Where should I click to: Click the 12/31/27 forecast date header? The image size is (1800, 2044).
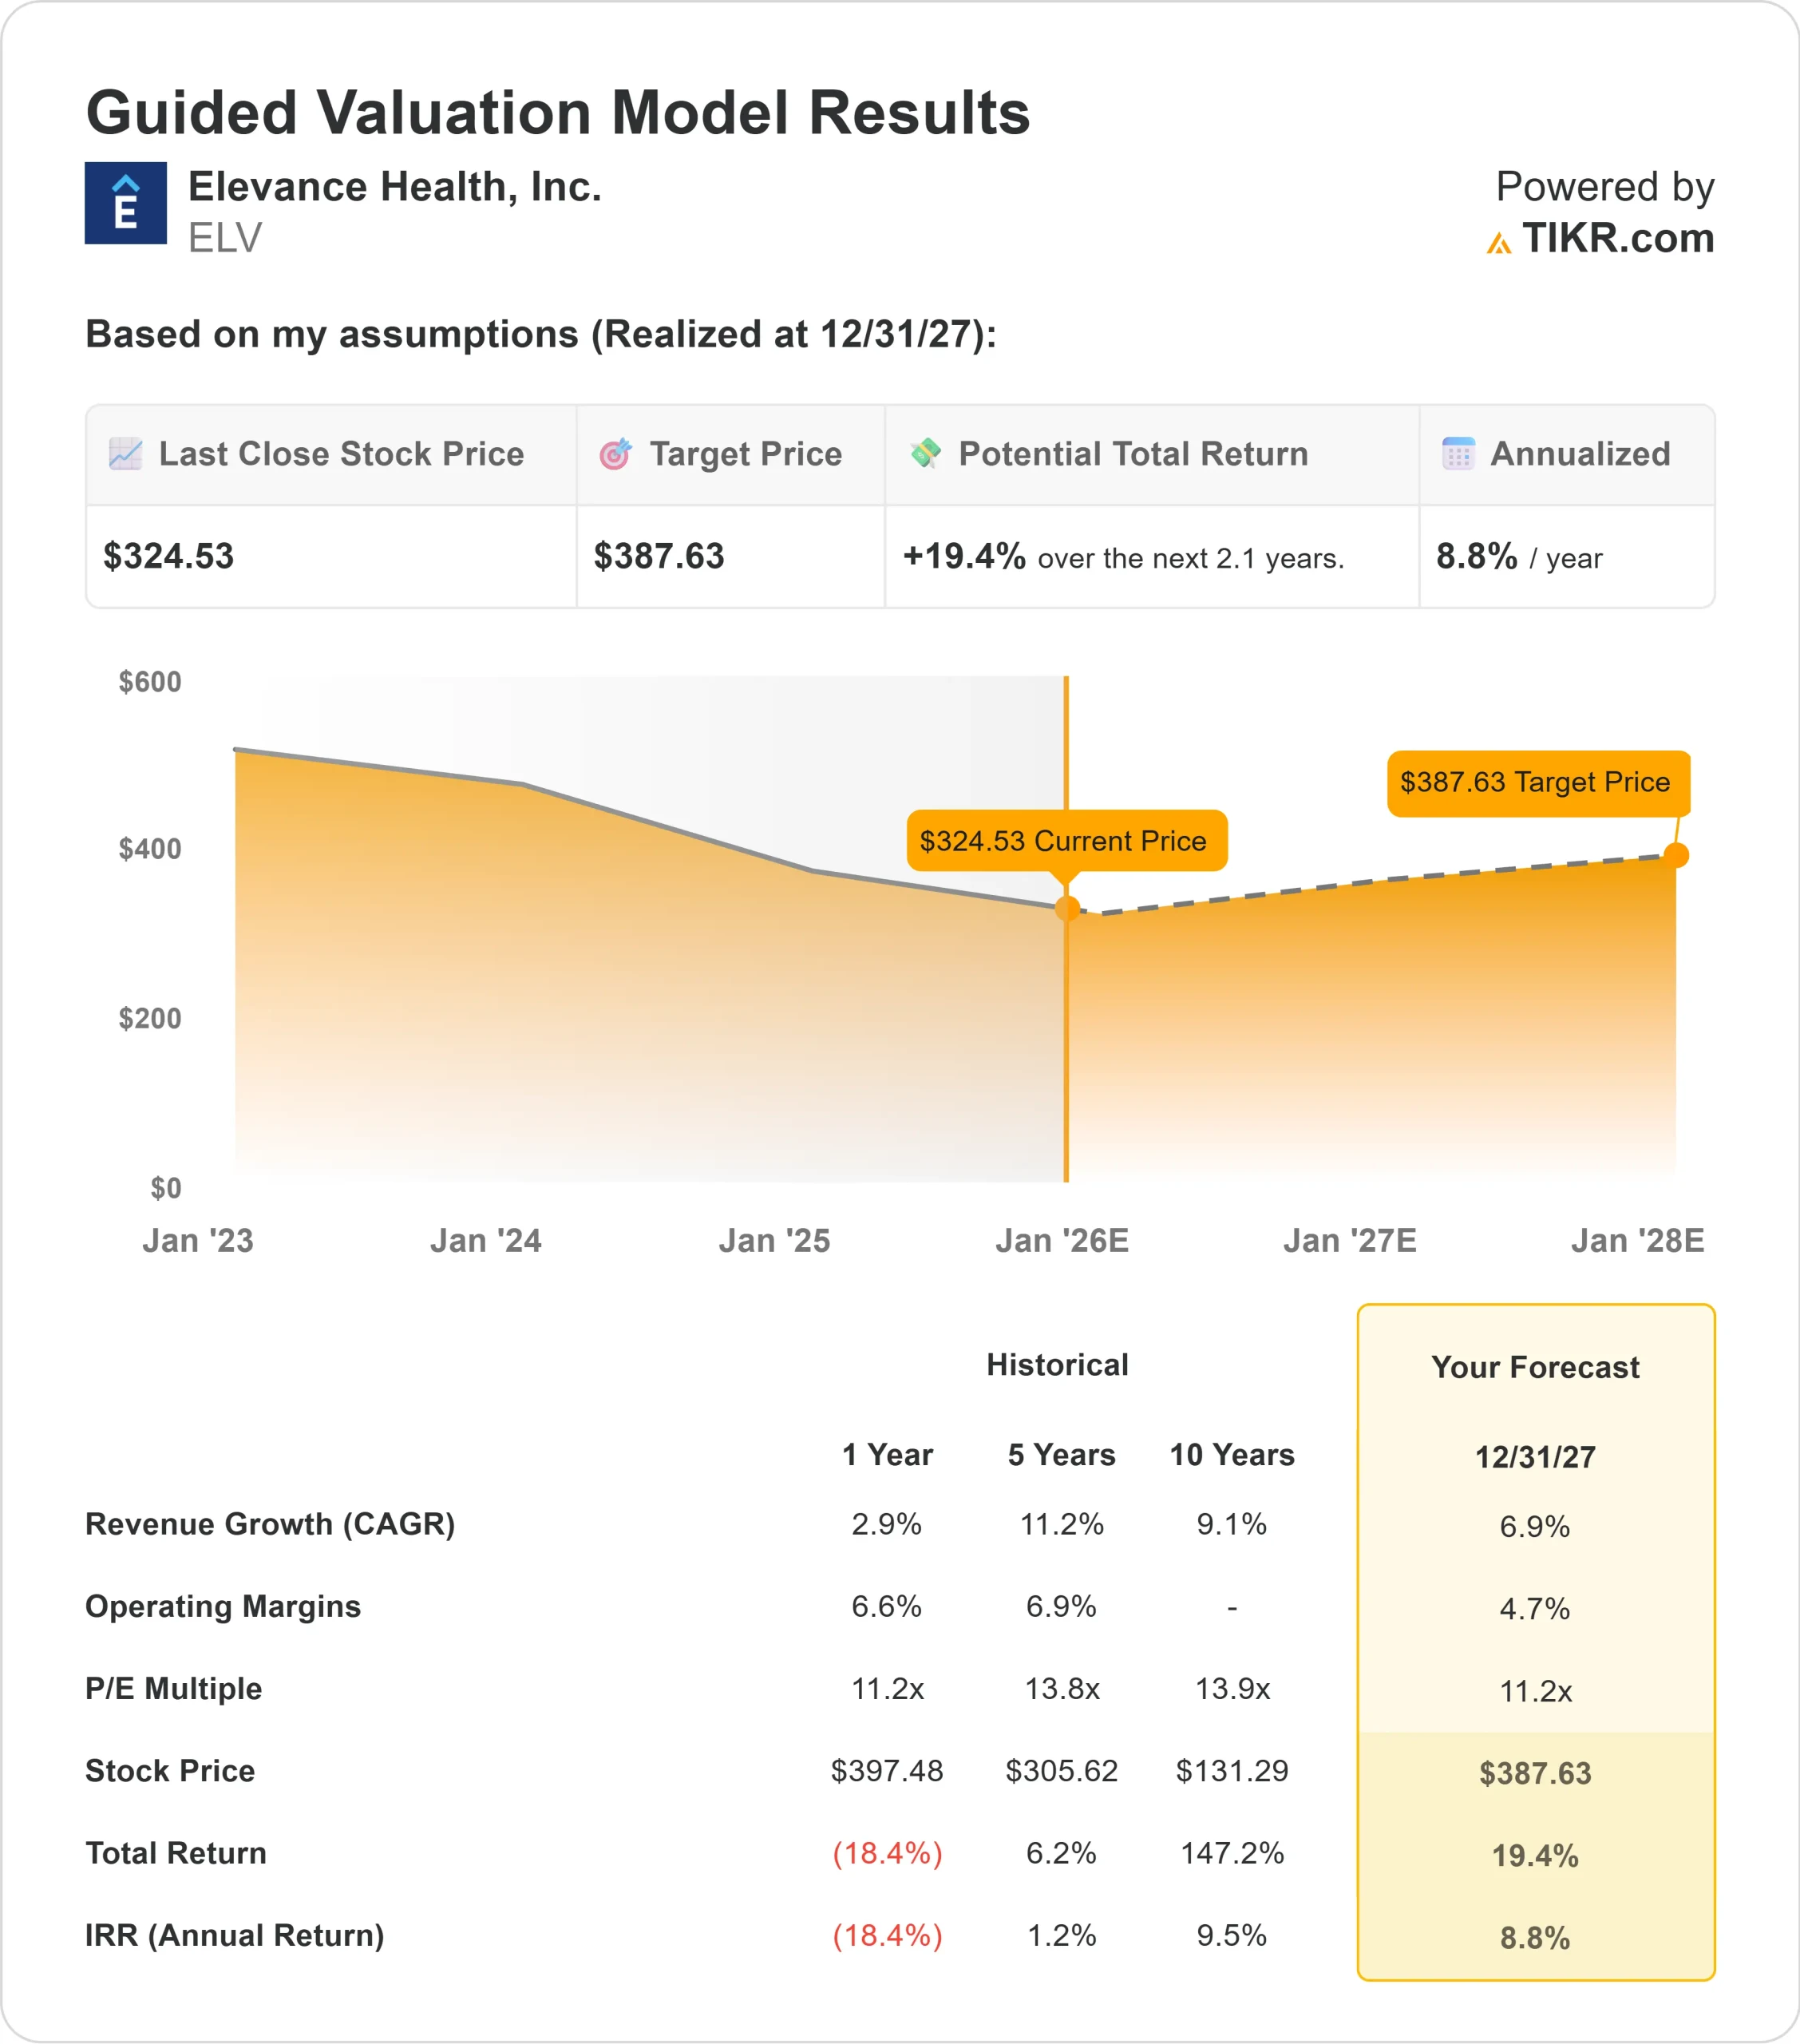1534,1458
